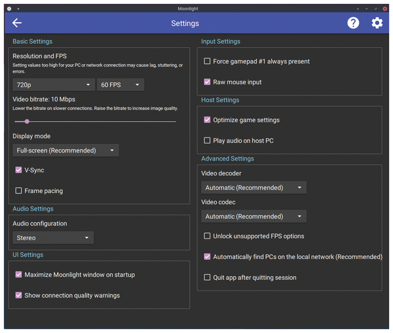Click the video bitrate slider handle
The image size is (393, 333).
point(27,122)
